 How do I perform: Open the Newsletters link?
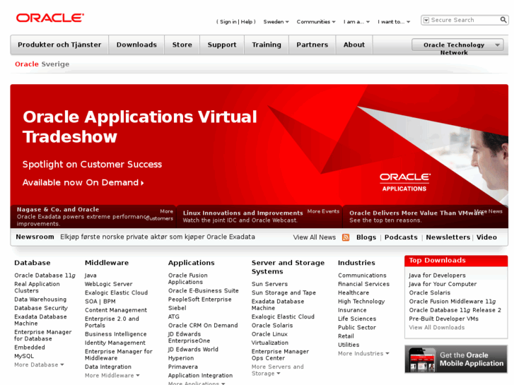point(448,237)
